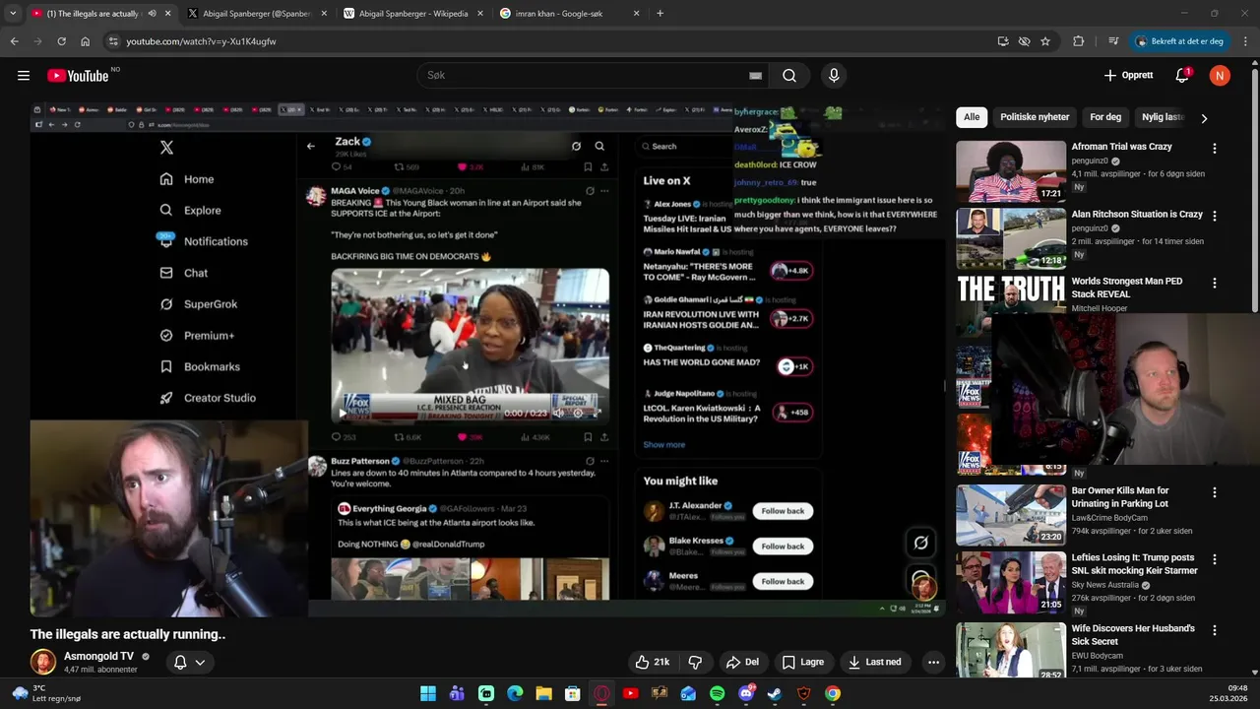Launch Spotify from the taskbar
1260x709 pixels.
pyautogui.click(x=717, y=693)
